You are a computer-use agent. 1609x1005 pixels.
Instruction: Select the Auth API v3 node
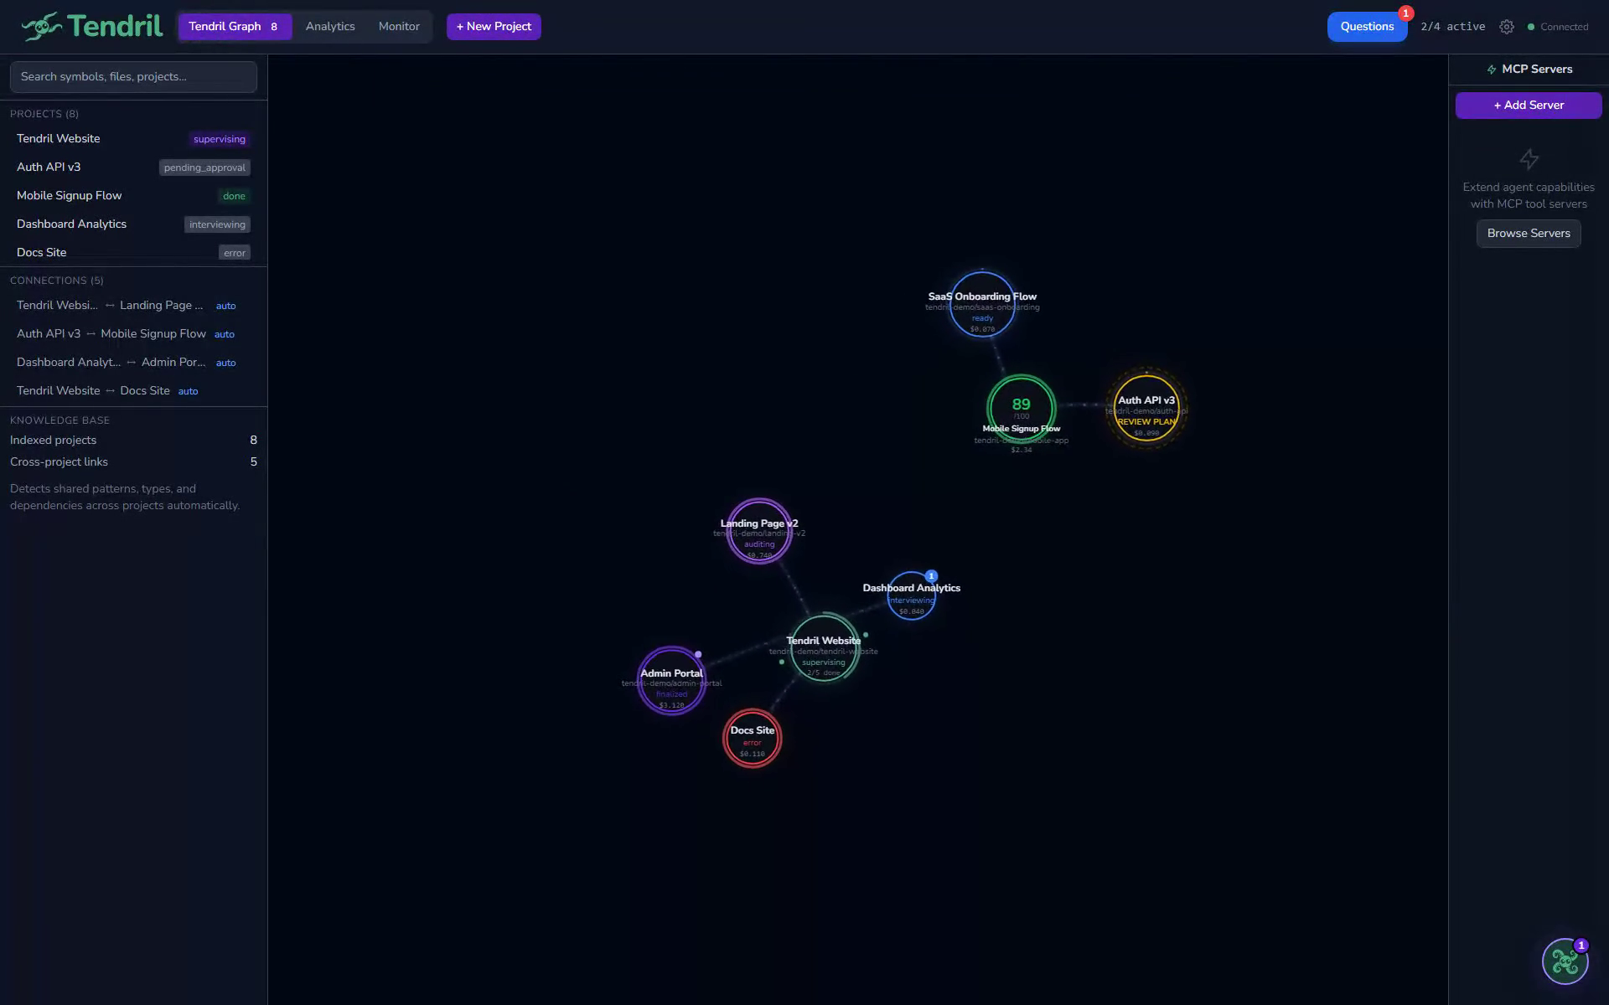1146,408
